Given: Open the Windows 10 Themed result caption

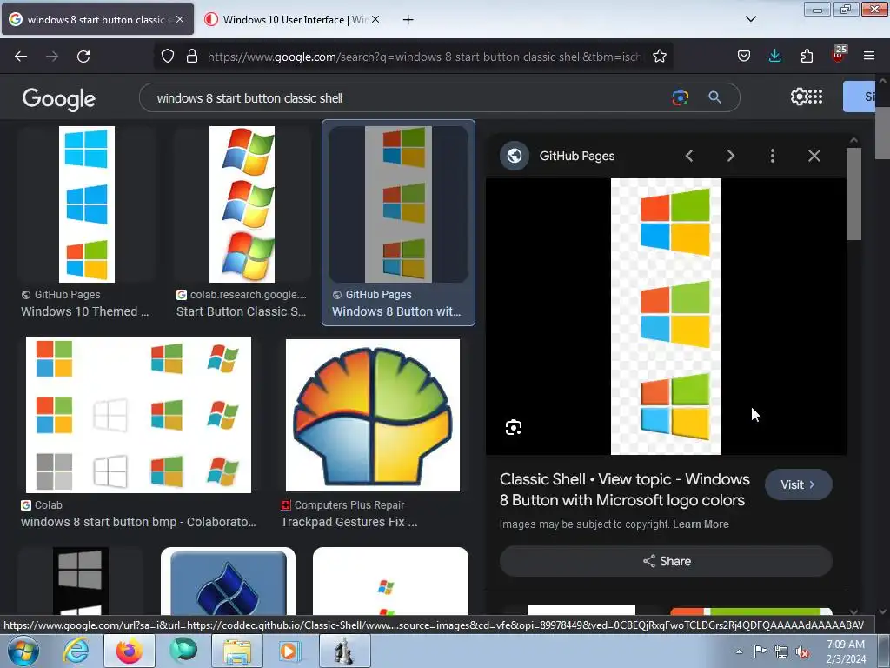Looking at the screenshot, I should click(x=84, y=311).
